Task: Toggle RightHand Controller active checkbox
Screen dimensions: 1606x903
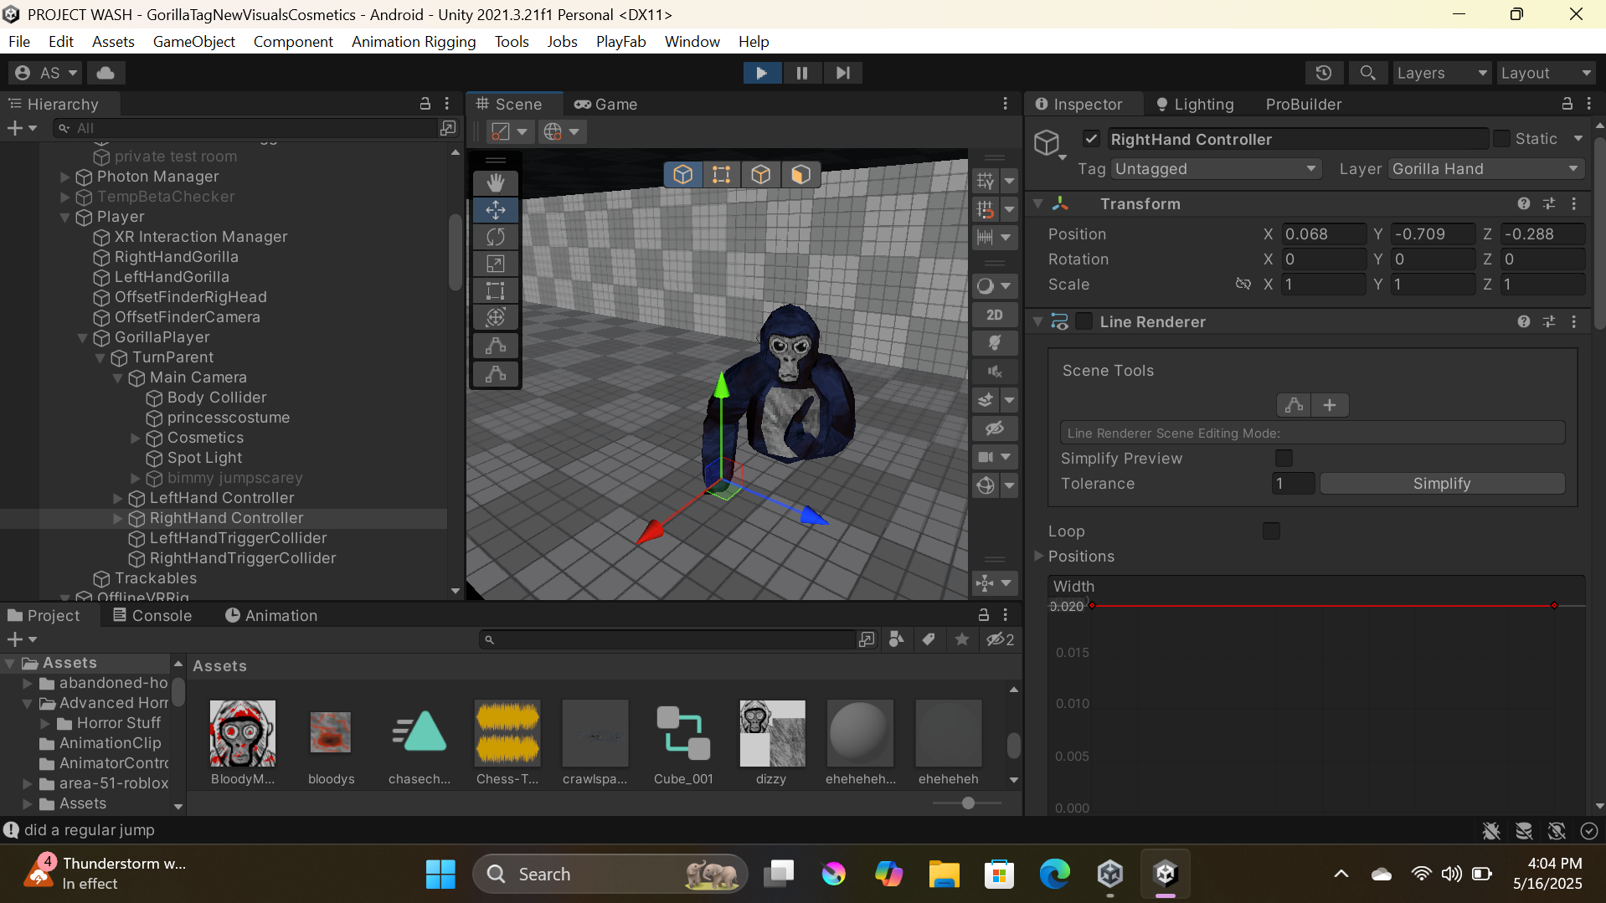Action: click(x=1091, y=139)
